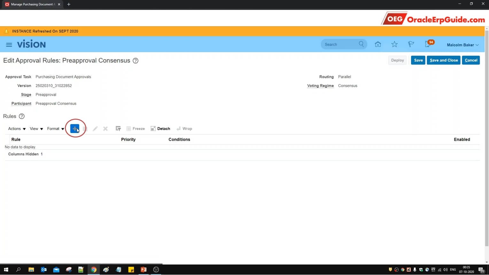Open the Actions dropdown menu
The height and width of the screenshot is (275, 489).
coord(17,129)
